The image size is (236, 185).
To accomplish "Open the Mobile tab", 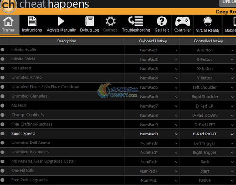I will pos(230,25).
